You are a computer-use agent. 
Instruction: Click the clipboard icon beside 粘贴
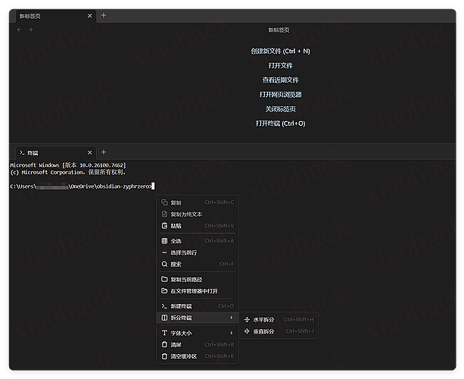point(164,226)
